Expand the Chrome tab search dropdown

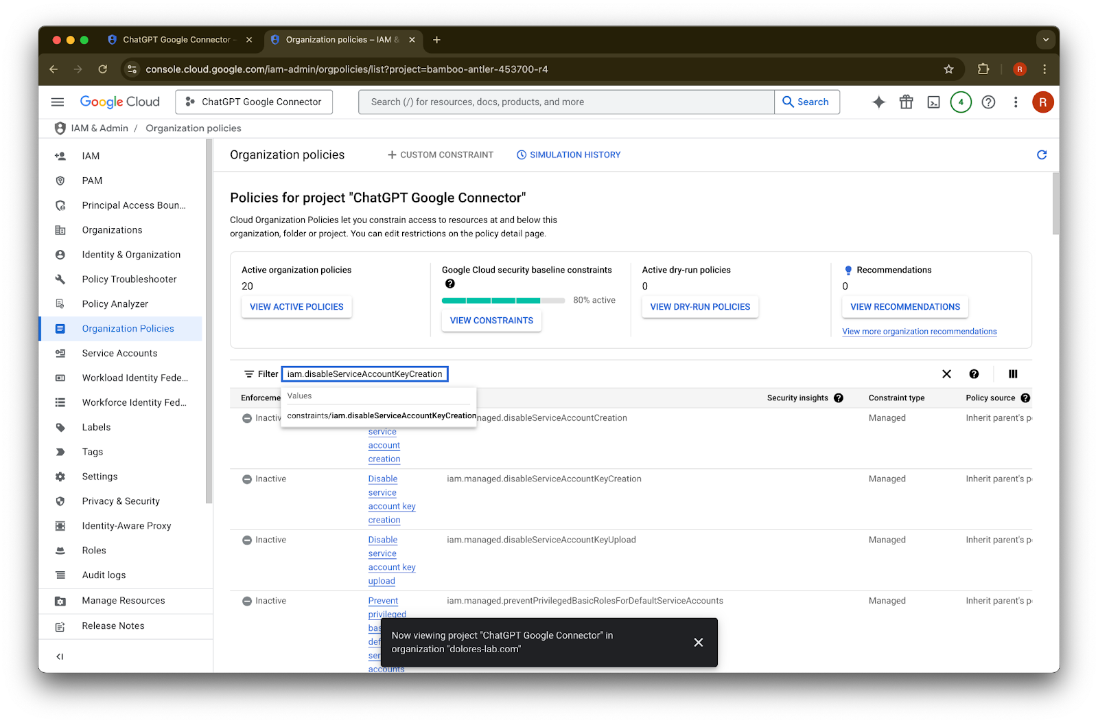[x=1046, y=40]
